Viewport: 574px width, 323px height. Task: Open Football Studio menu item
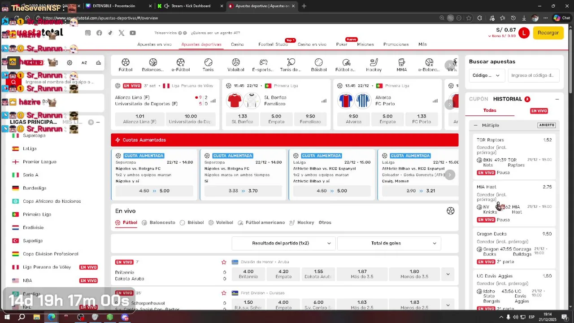pyautogui.click(x=273, y=44)
